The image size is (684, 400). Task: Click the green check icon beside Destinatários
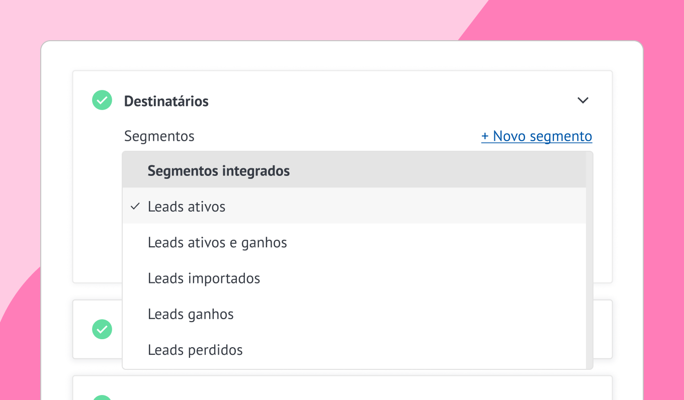pyautogui.click(x=102, y=101)
